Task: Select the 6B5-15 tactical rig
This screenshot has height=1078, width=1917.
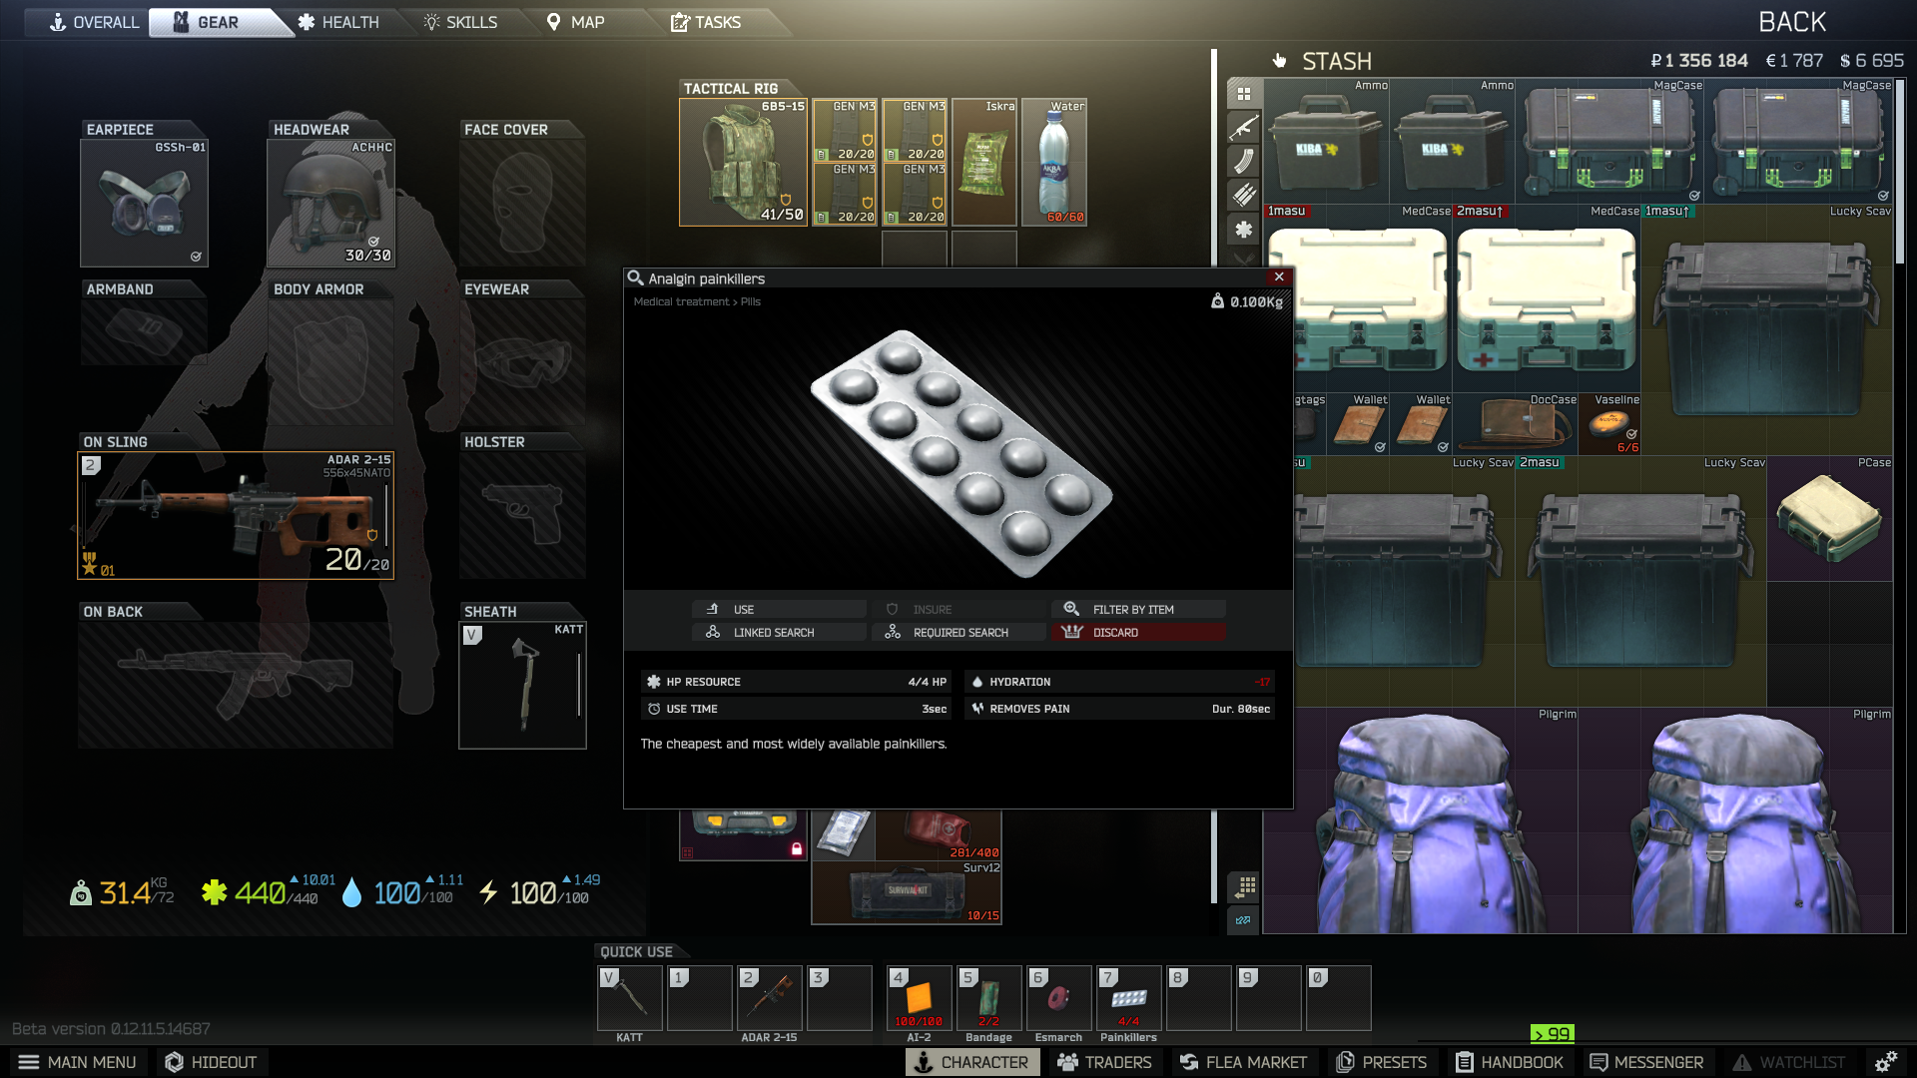Action: pos(743,162)
